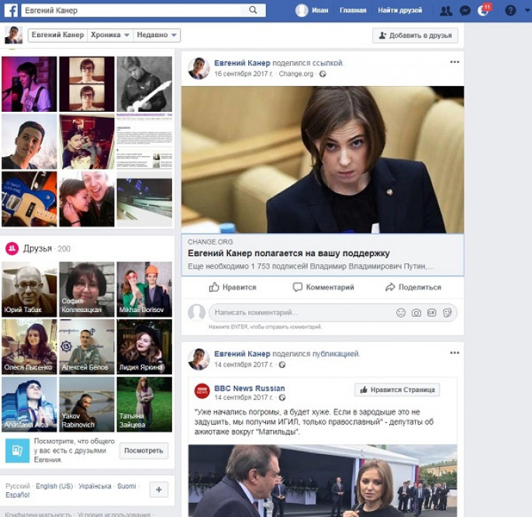532x517 pixels.
Task: Open Messenger icon in top bar
Action: [x=465, y=11]
